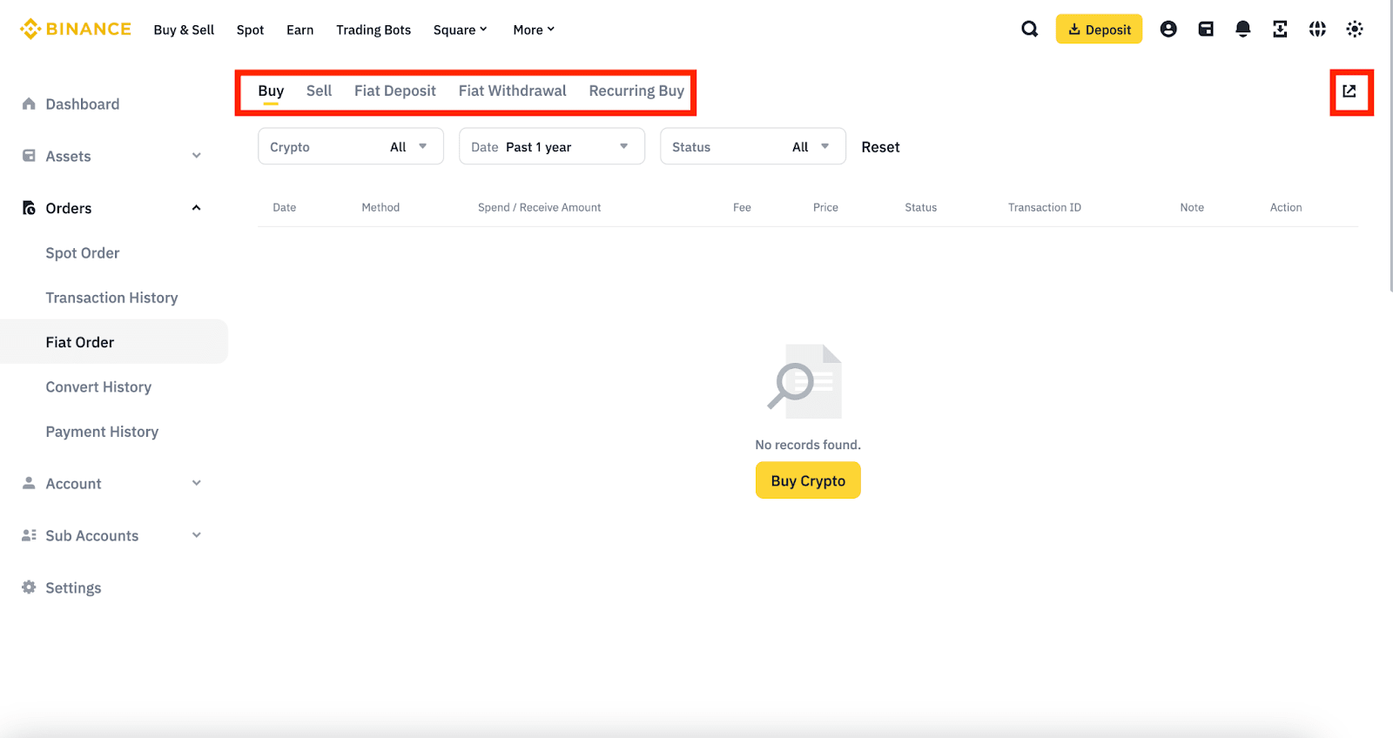Open the user profile icon
Viewport: 1393px width, 738px height.
(1168, 29)
